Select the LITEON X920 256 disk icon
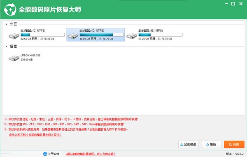 14,58
